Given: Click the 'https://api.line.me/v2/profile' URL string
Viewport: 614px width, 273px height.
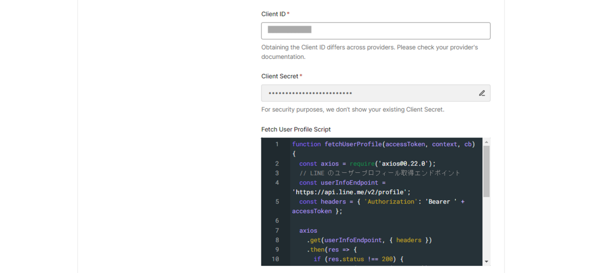Looking at the screenshot, I should tap(352, 192).
